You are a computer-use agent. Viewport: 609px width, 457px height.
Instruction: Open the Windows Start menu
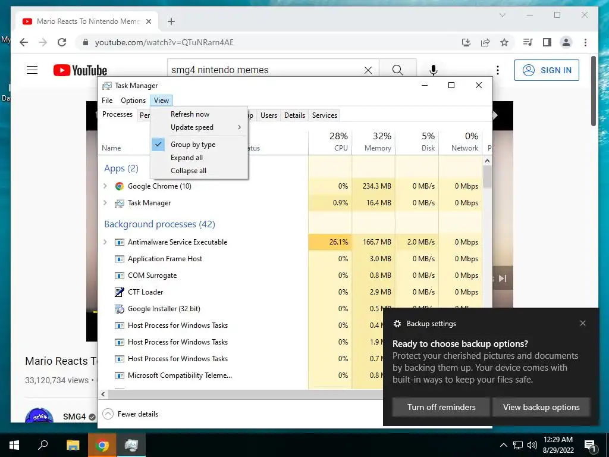pos(14,445)
